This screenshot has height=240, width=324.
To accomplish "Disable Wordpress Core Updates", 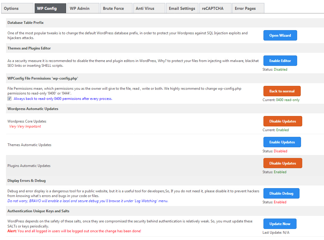I will click(283, 121).
